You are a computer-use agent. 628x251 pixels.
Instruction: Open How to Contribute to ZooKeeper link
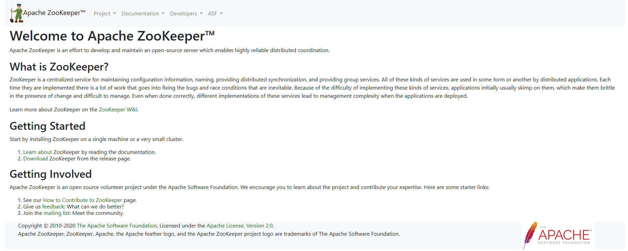(x=83, y=200)
